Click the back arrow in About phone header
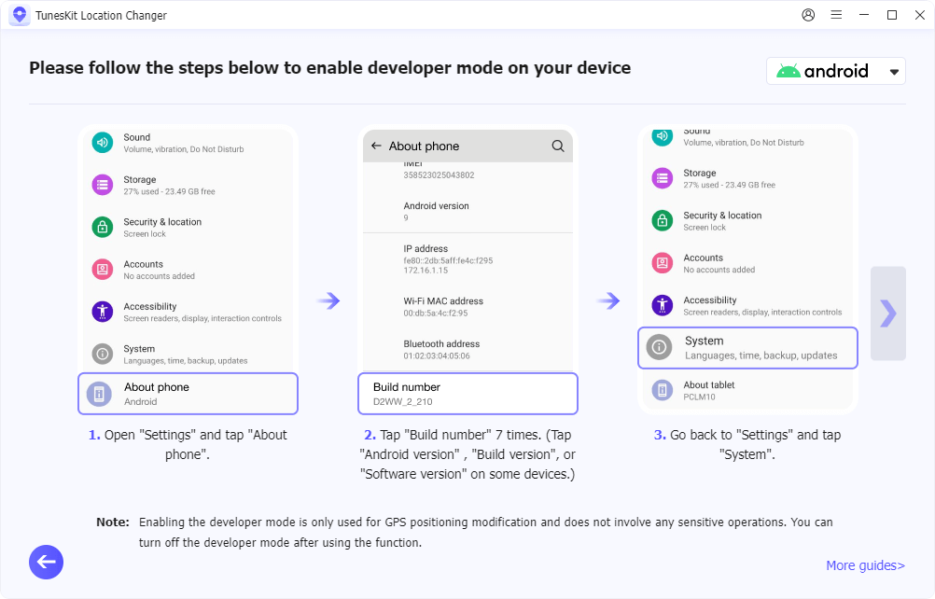This screenshot has height=599, width=935. (376, 146)
